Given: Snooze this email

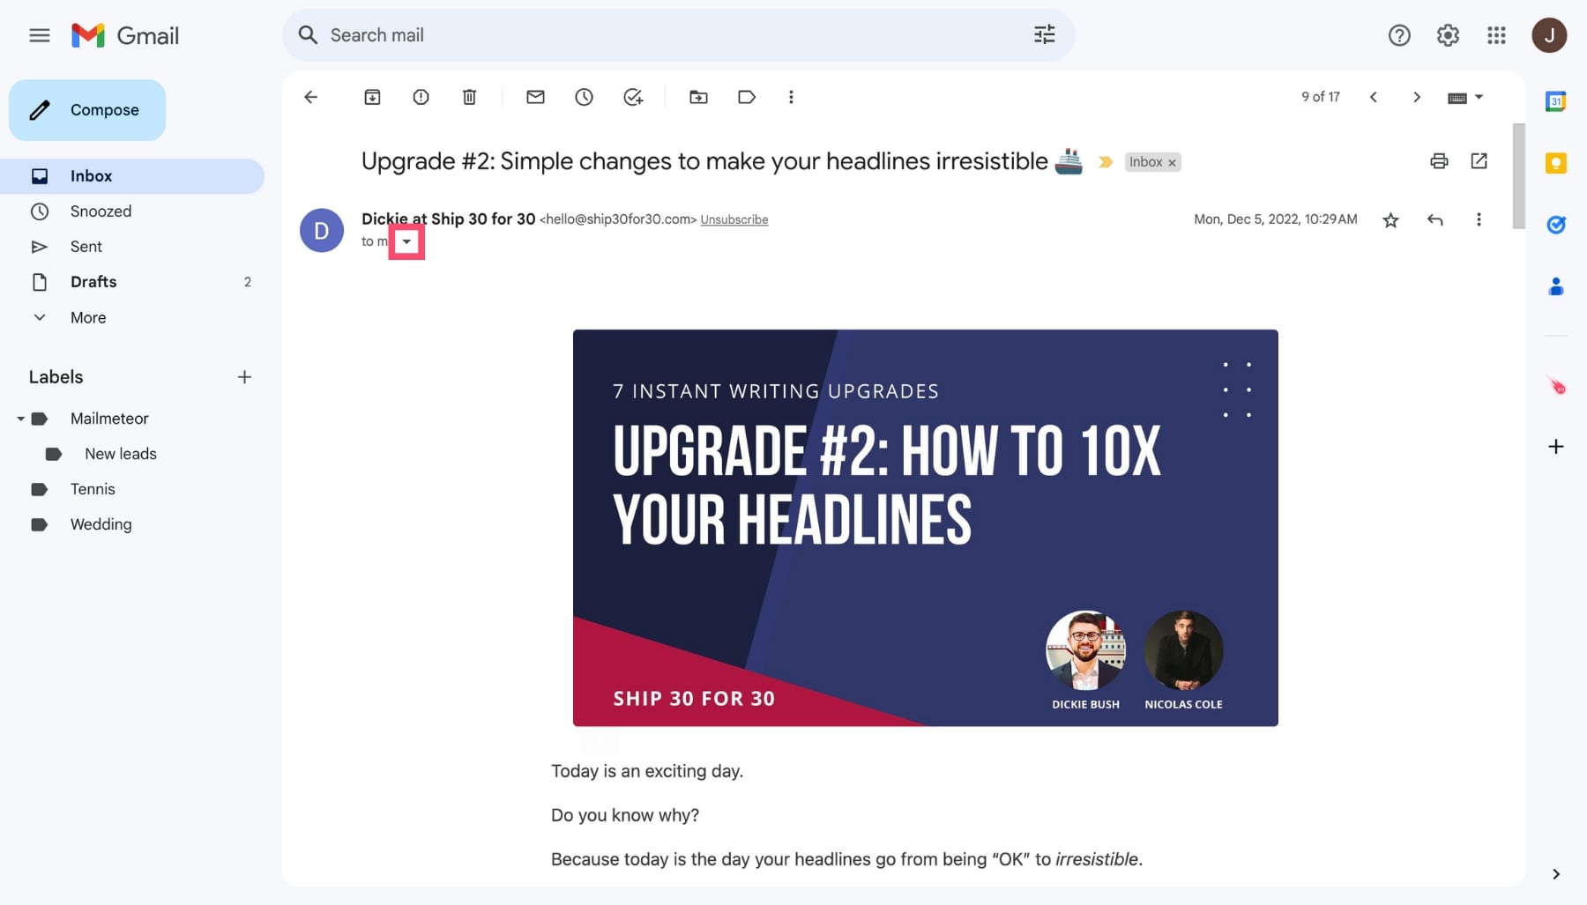Looking at the screenshot, I should (584, 97).
